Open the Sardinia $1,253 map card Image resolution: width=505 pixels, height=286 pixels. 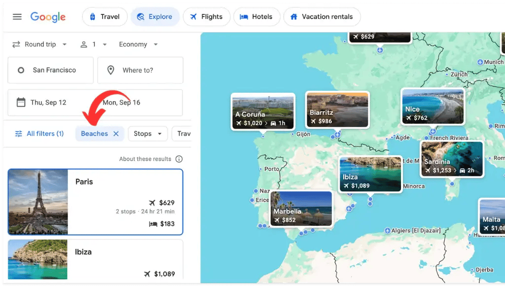tap(452, 159)
